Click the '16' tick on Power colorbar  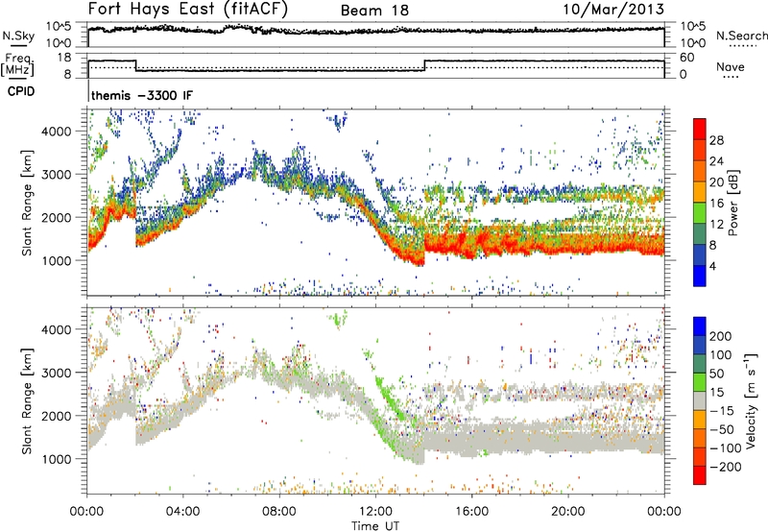click(x=716, y=204)
